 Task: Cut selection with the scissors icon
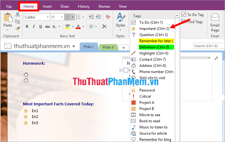pos(18,14)
